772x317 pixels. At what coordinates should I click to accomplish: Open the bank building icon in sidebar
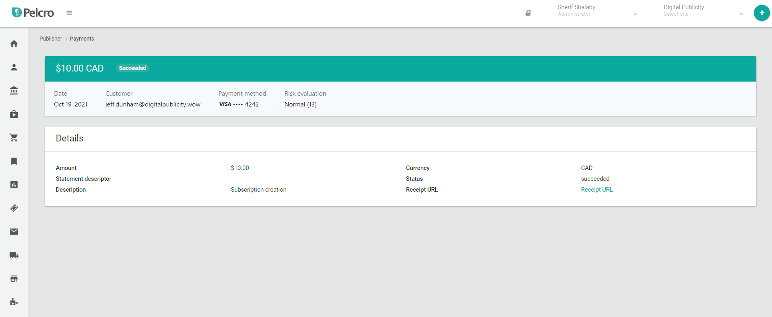click(14, 90)
